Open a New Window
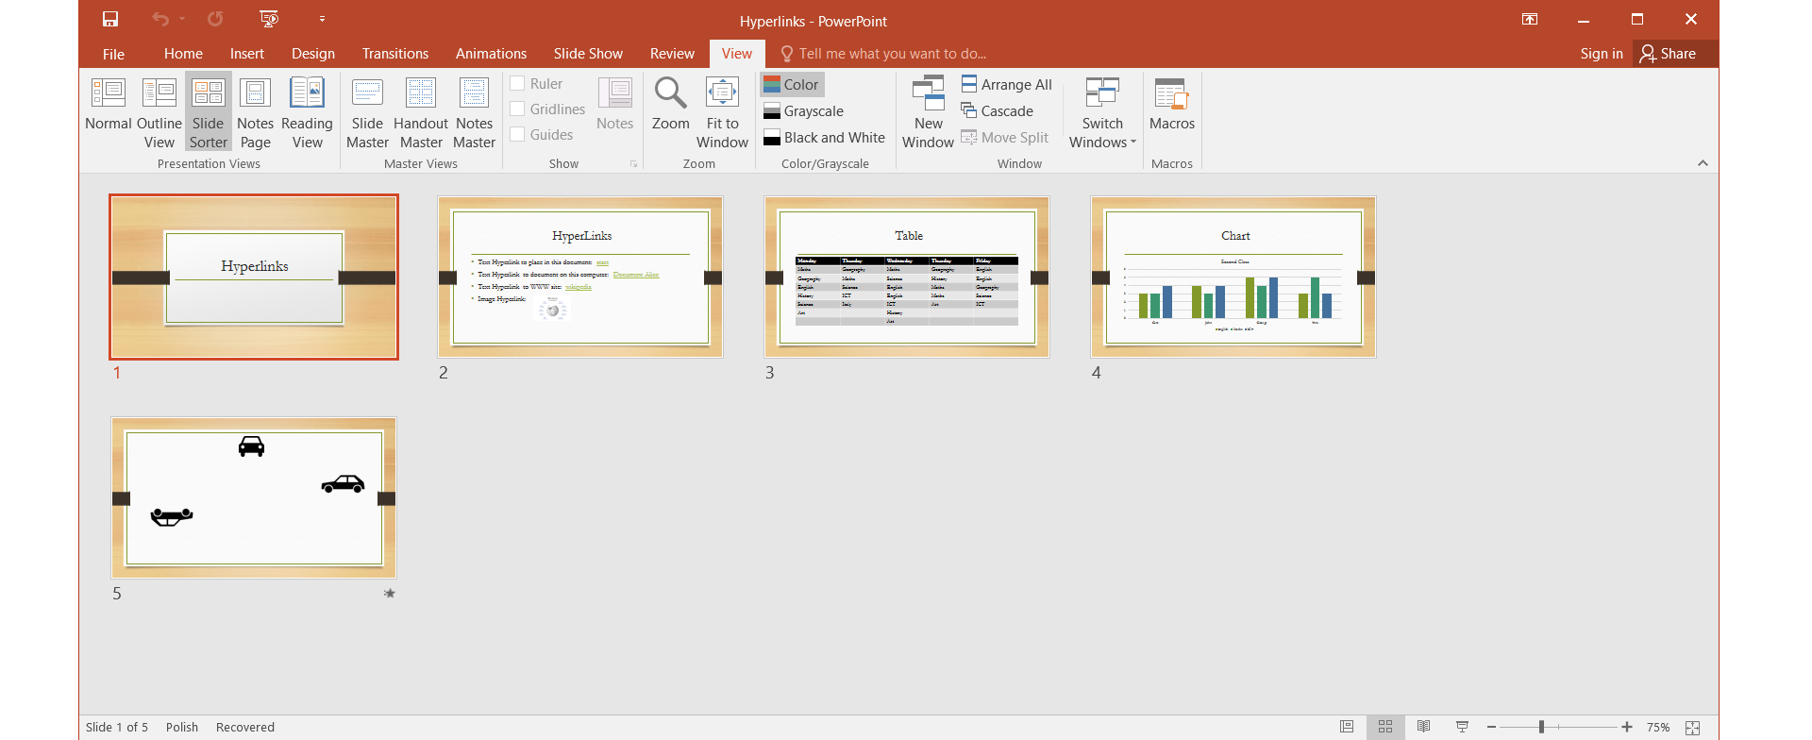 click(928, 113)
